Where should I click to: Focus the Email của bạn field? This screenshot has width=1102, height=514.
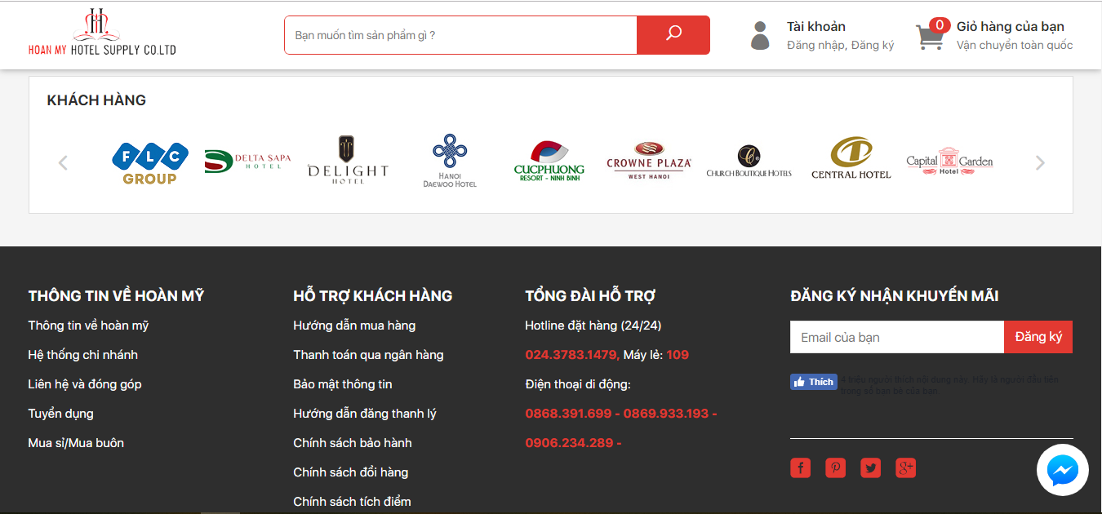click(897, 337)
